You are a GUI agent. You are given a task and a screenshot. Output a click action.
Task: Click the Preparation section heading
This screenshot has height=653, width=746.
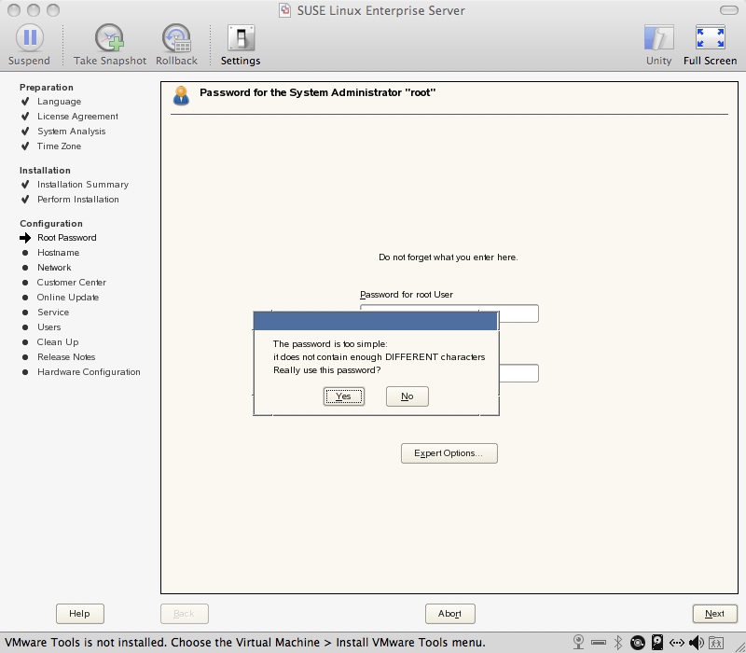46,88
